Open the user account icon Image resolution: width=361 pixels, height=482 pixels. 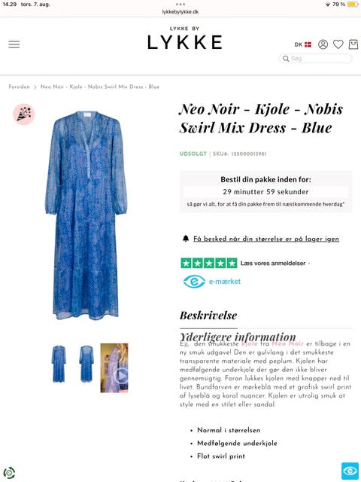tap(323, 44)
